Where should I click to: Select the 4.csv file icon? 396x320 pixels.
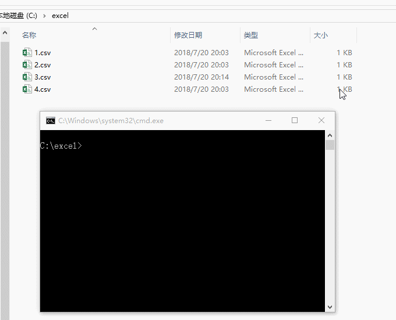pyautogui.click(x=27, y=89)
